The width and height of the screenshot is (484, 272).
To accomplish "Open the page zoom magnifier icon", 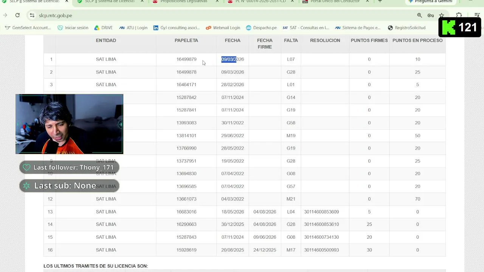I will pos(419,15).
